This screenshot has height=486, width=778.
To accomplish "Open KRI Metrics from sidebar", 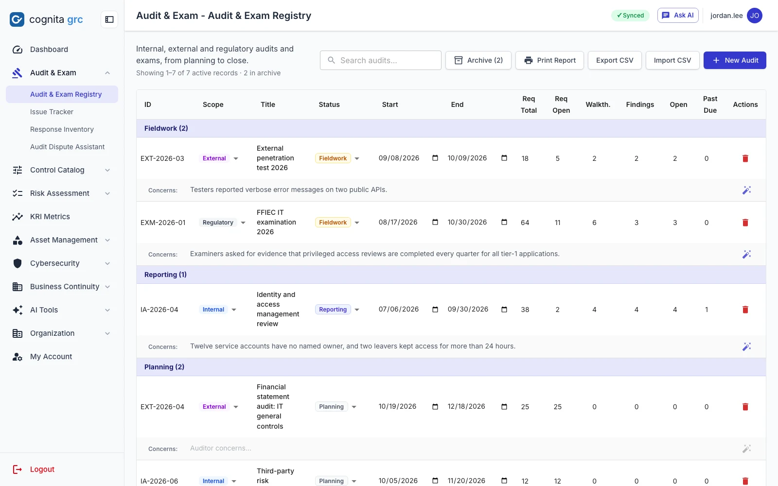I will pyautogui.click(x=62, y=217).
